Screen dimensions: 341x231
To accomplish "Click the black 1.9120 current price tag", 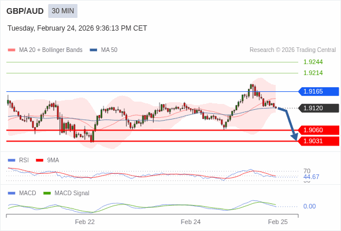I will click(x=318, y=108).
